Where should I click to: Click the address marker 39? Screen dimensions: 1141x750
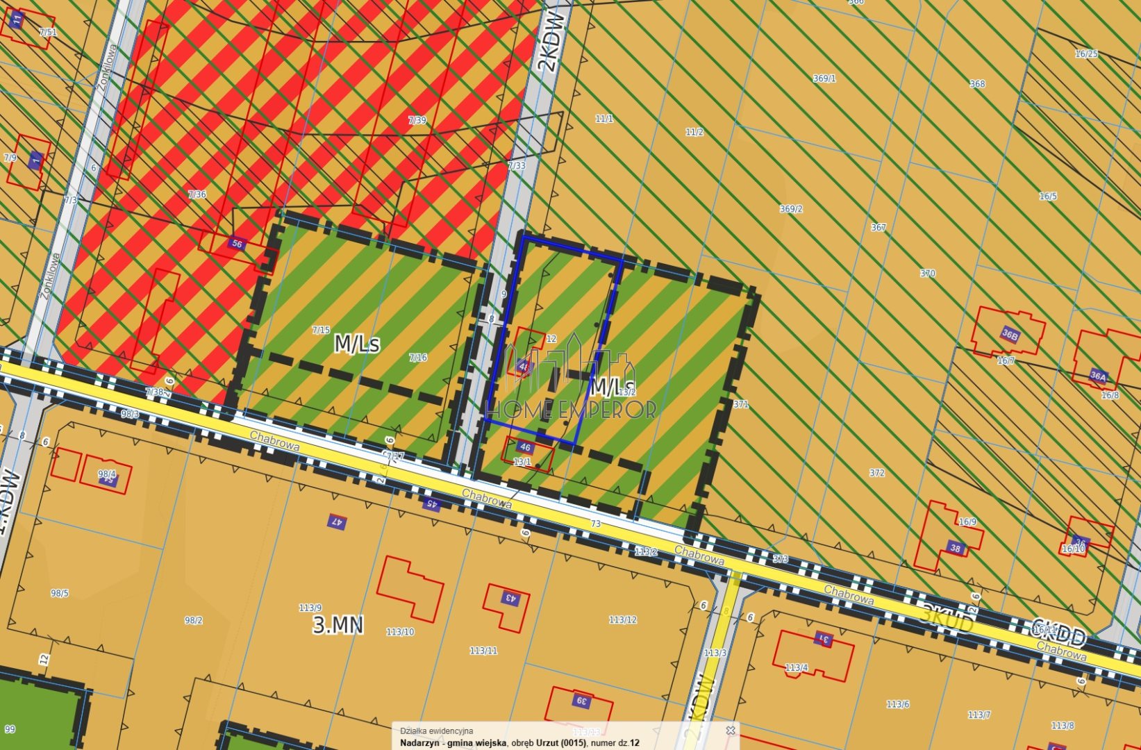coord(581,701)
